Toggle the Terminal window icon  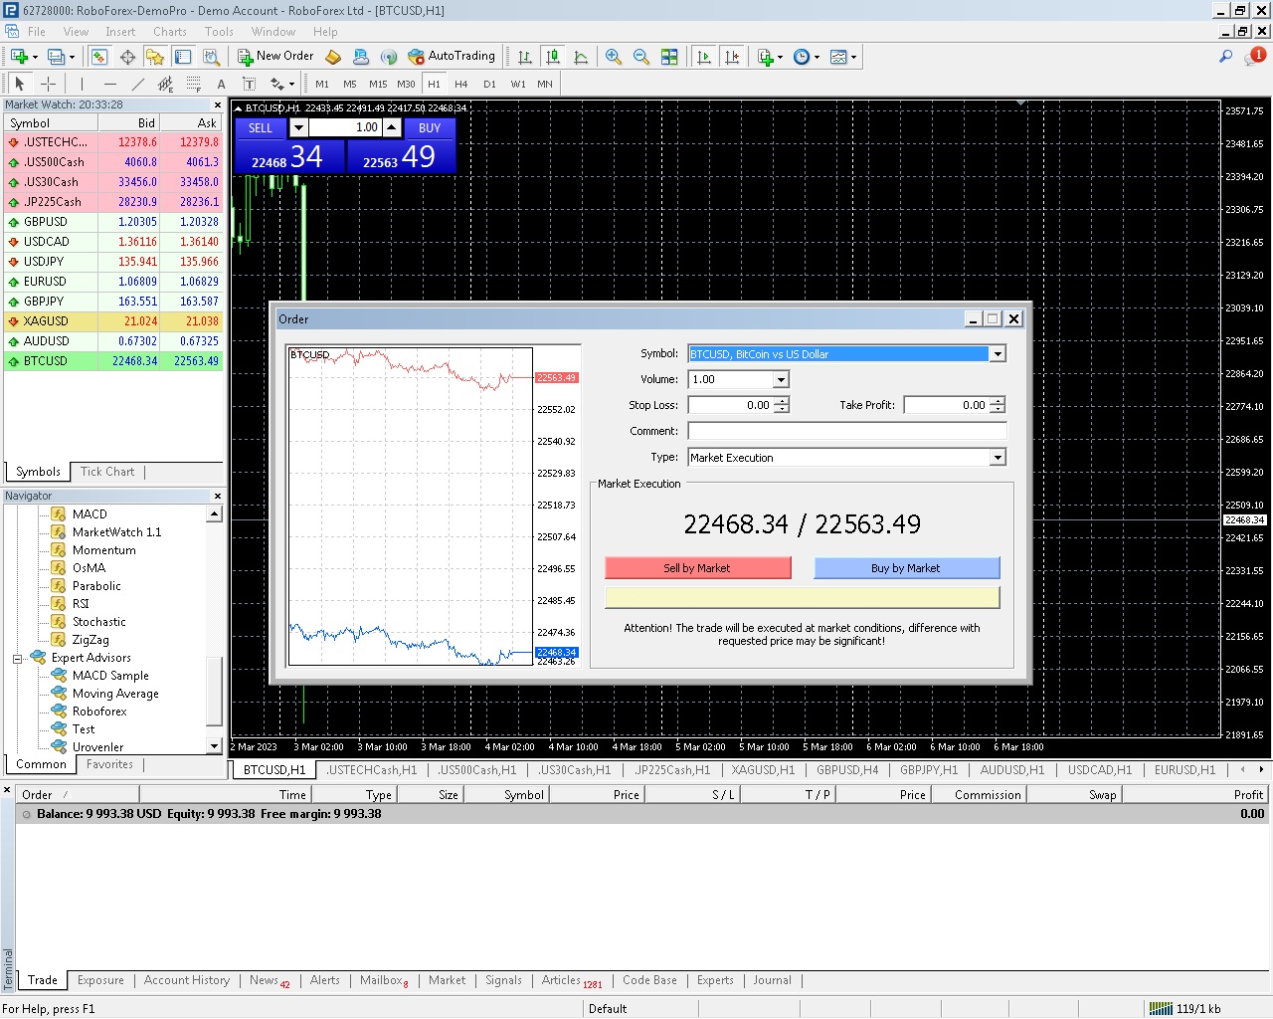(x=183, y=57)
